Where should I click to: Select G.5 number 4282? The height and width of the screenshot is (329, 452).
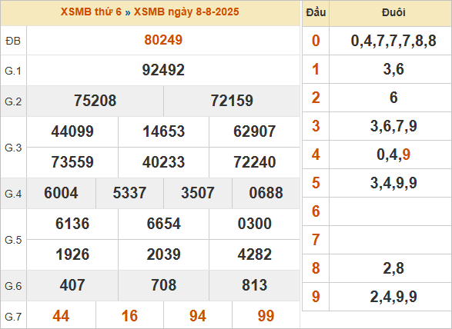(255, 254)
